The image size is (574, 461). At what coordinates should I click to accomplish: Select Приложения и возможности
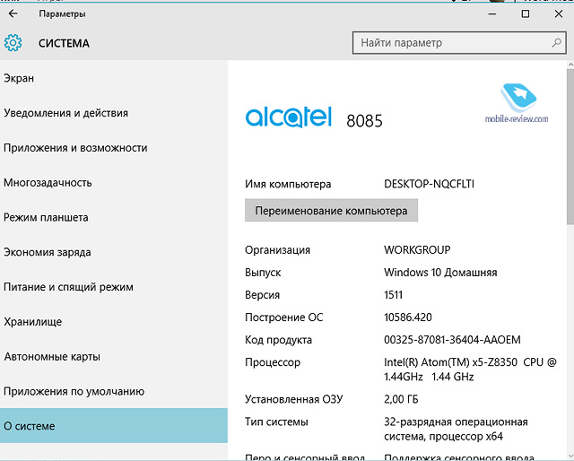(114, 148)
